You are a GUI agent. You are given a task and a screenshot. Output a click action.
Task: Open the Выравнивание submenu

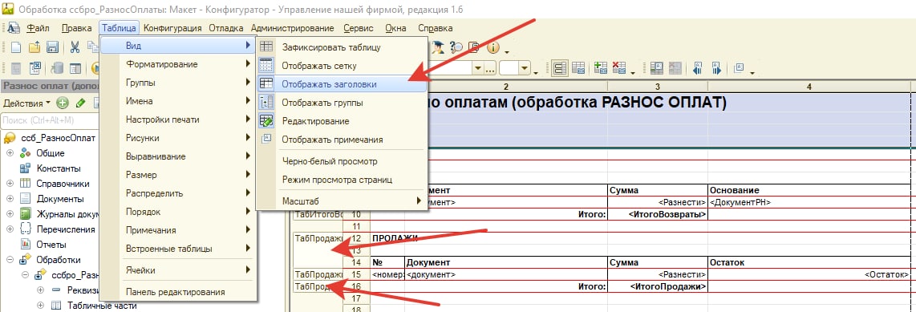178,156
